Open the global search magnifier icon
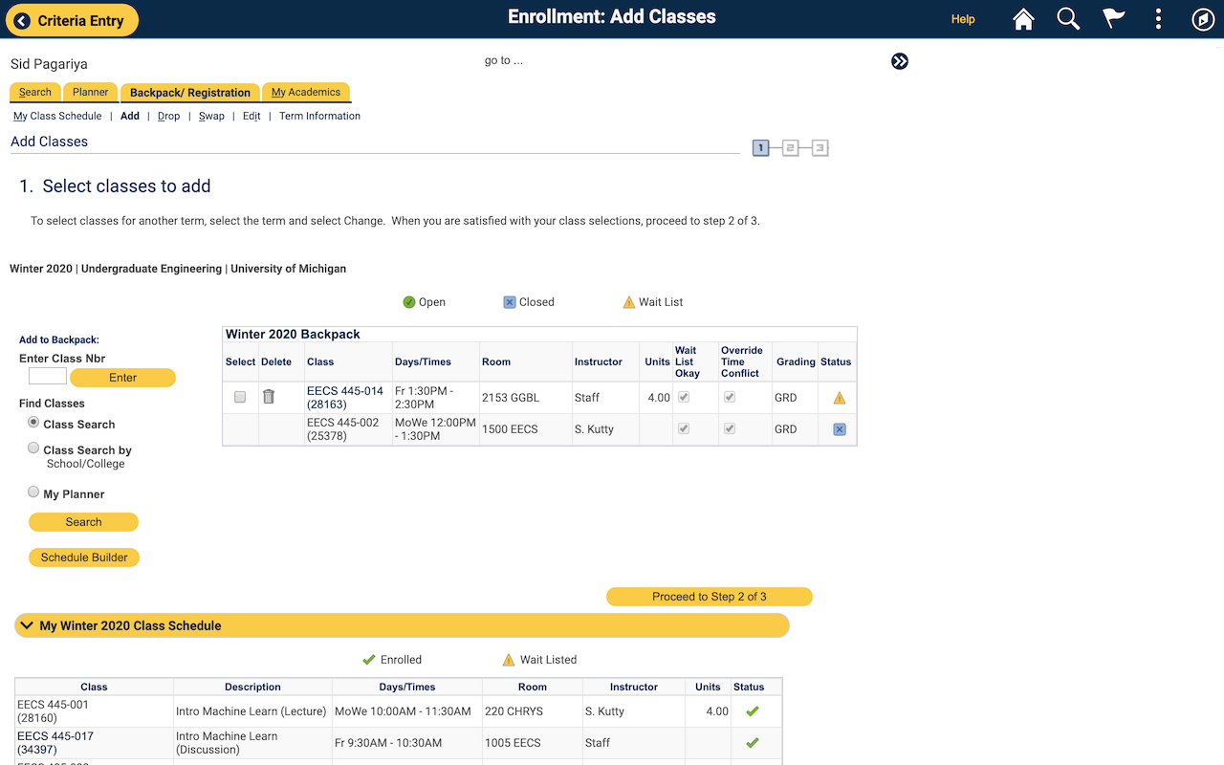This screenshot has height=765, width=1224. coord(1068,19)
